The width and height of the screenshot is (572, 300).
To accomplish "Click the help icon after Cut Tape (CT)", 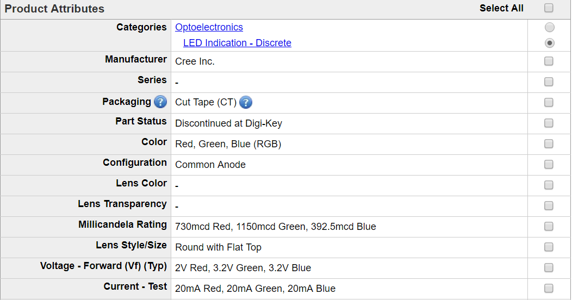I will point(246,102).
